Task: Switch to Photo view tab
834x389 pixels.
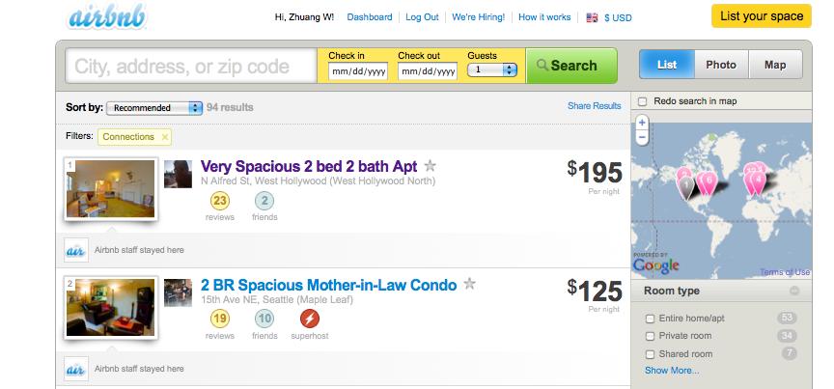Action: point(721,65)
